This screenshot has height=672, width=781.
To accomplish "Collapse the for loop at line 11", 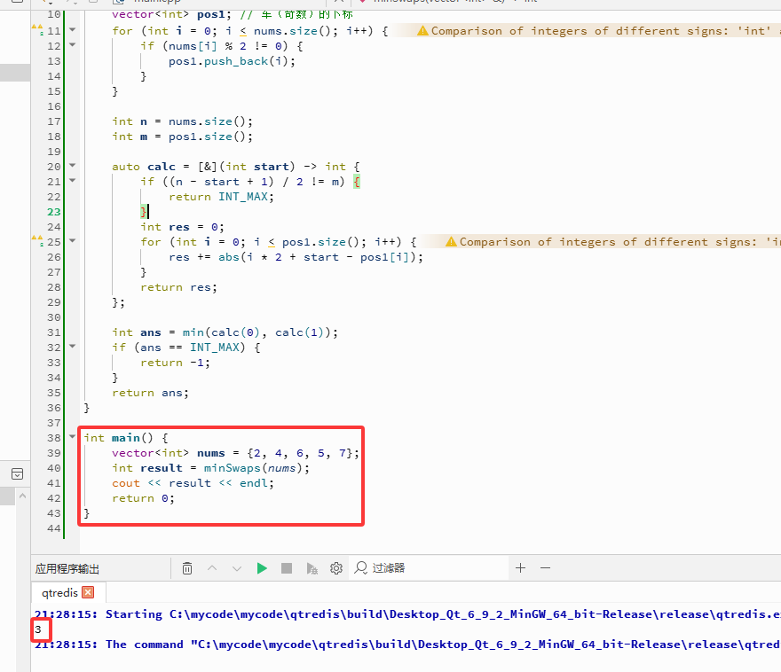I will point(72,30).
